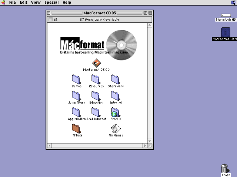Open the View menu
237x177 pixels.
(x=36, y=3)
